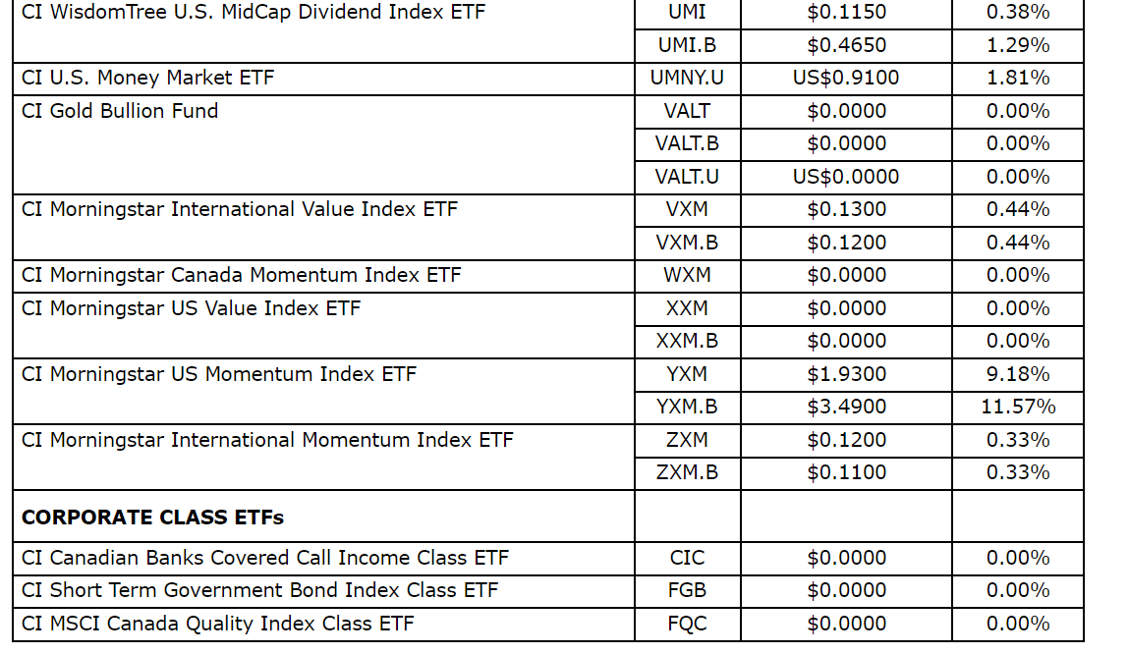
Task: Click CI Morningstar Canada Momentum Index ETF
Action: (x=242, y=275)
